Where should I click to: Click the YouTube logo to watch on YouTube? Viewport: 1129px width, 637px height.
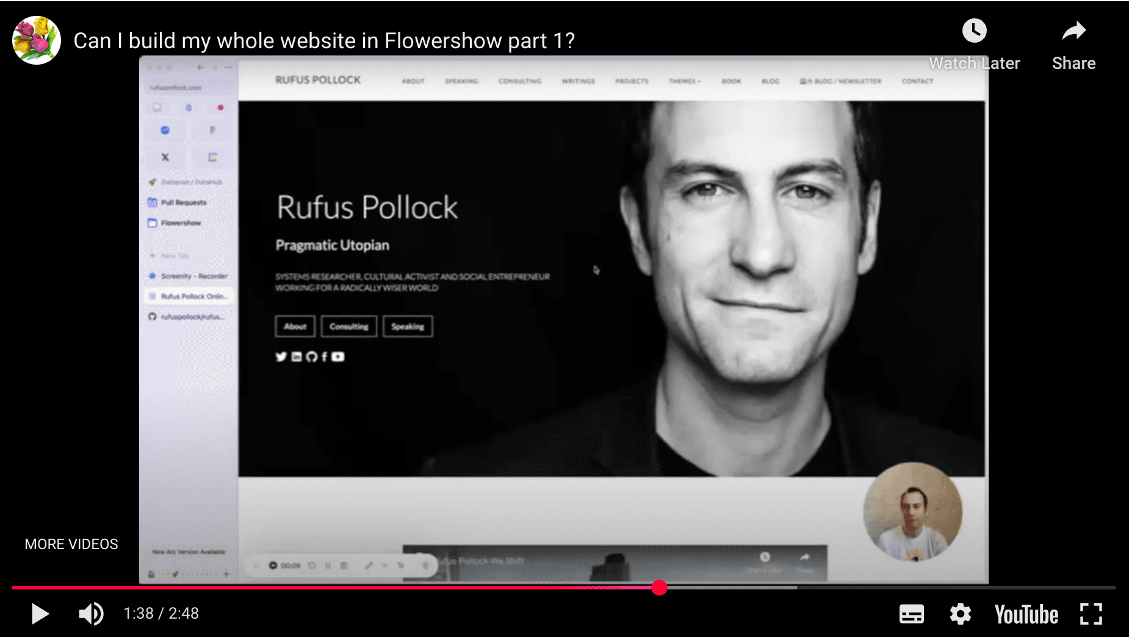point(1026,614)
